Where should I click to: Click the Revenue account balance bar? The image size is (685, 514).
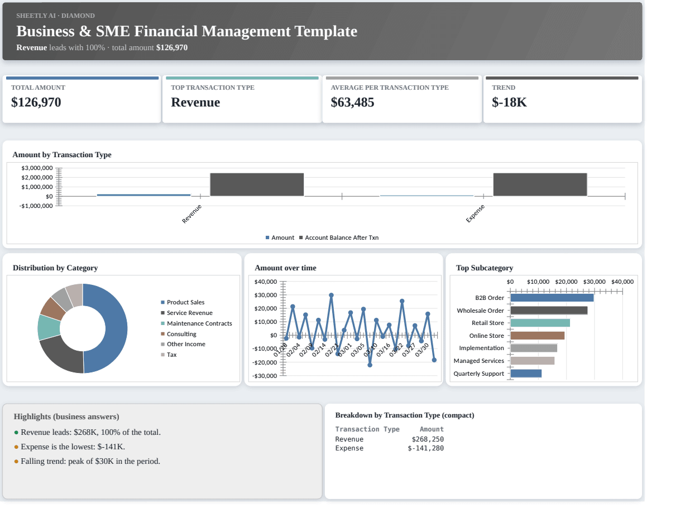coord(257,185)
